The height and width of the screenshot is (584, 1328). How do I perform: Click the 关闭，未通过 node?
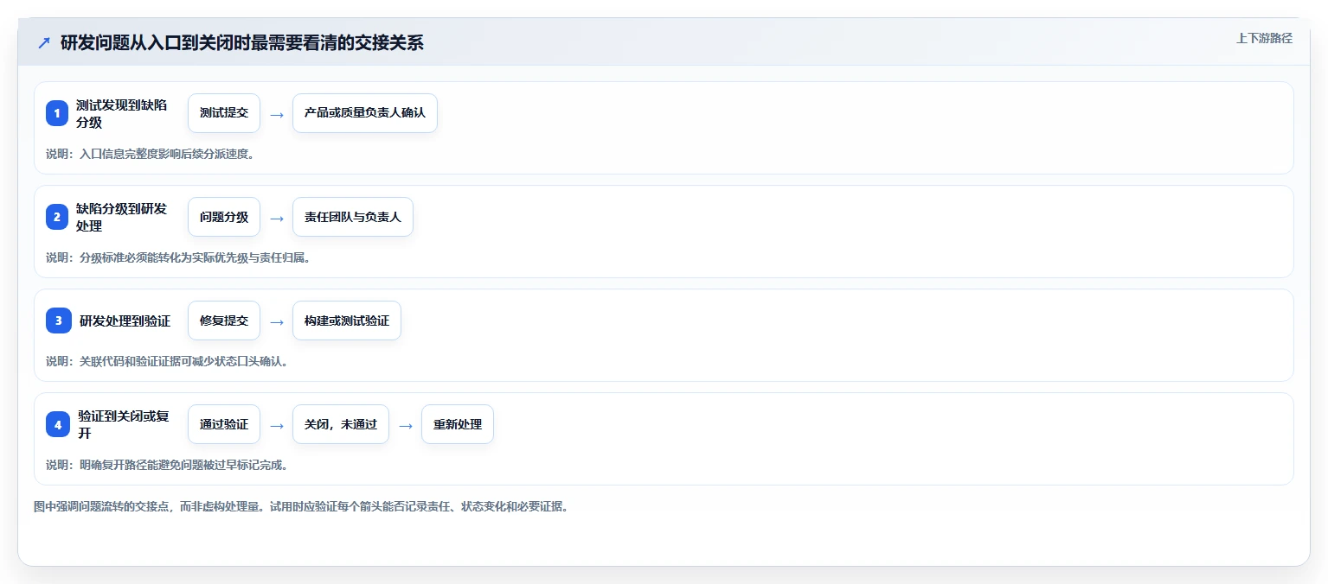tap(341, 424)
